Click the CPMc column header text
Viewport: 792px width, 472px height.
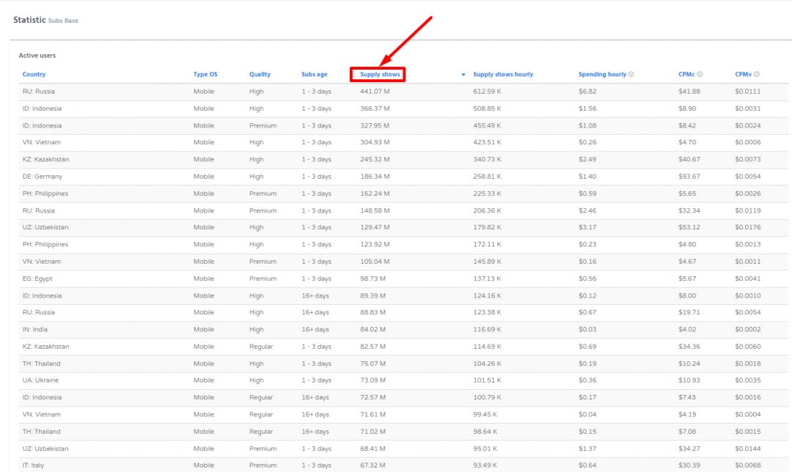coord(686,74)
